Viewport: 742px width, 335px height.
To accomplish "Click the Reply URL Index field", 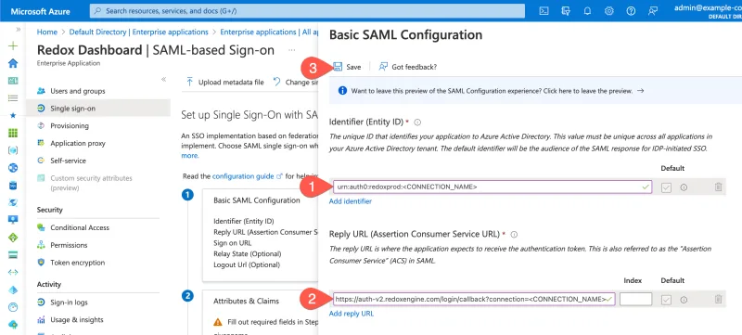I will pyautogui.click(x=635, y=299).
